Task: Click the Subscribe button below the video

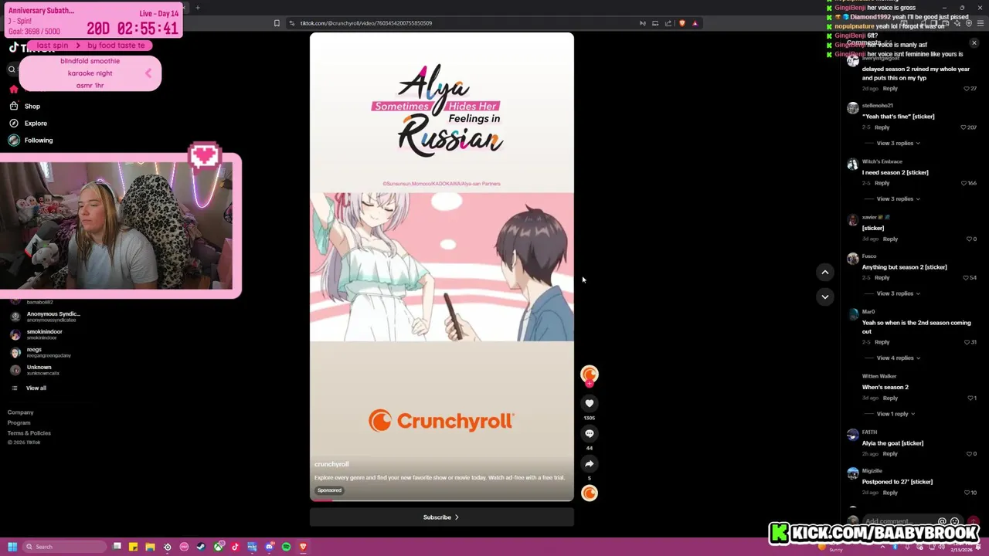Action: click(x=441, y=517)
